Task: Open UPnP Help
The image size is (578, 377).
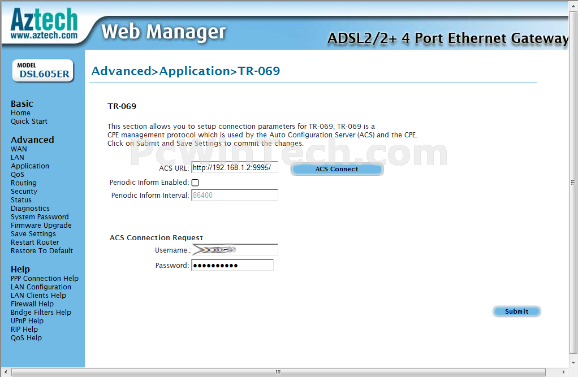Action: tap(27, 320)
